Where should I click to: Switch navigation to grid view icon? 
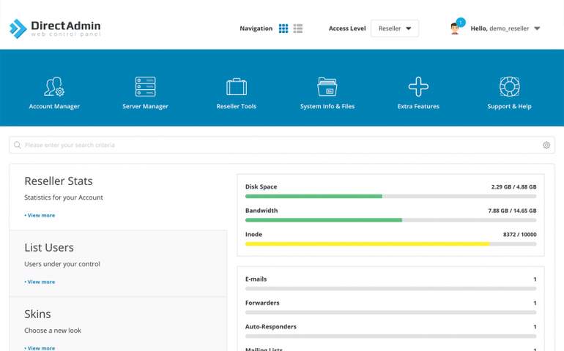(283, 29)
